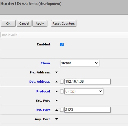Click the Src. Address label
128x126 pixels.
(x=40, y=72)
